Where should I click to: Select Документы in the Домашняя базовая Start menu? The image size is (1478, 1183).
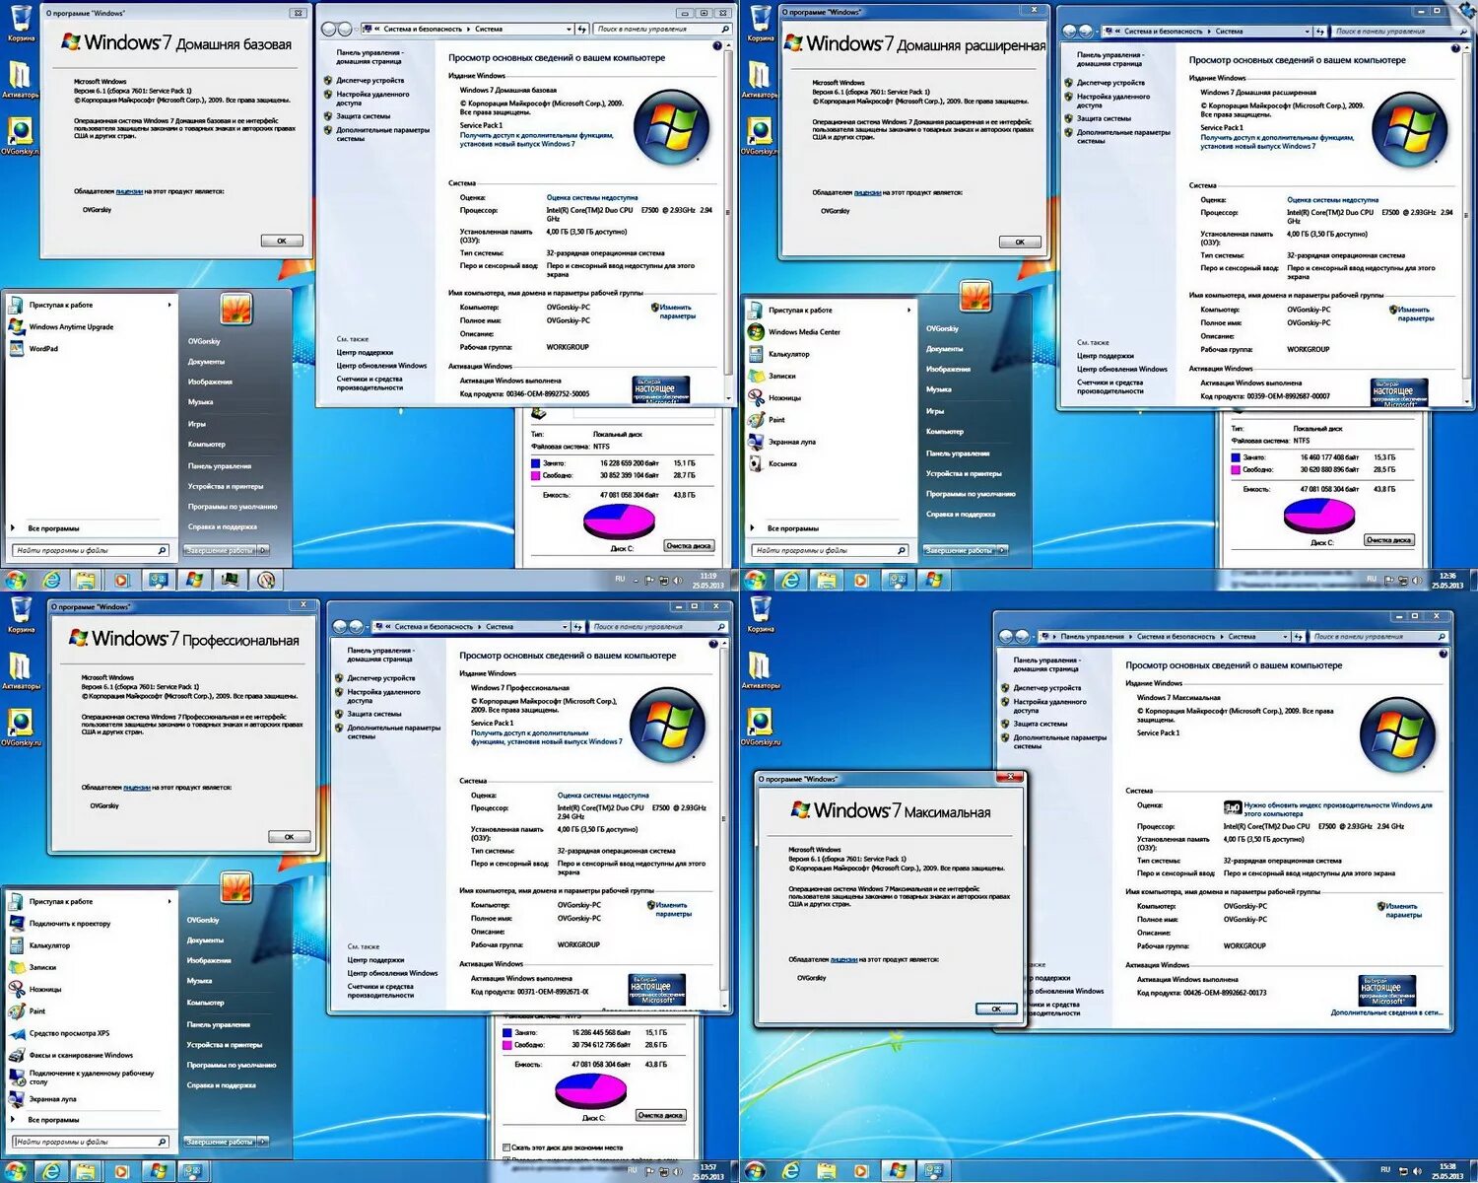(206, 362)
